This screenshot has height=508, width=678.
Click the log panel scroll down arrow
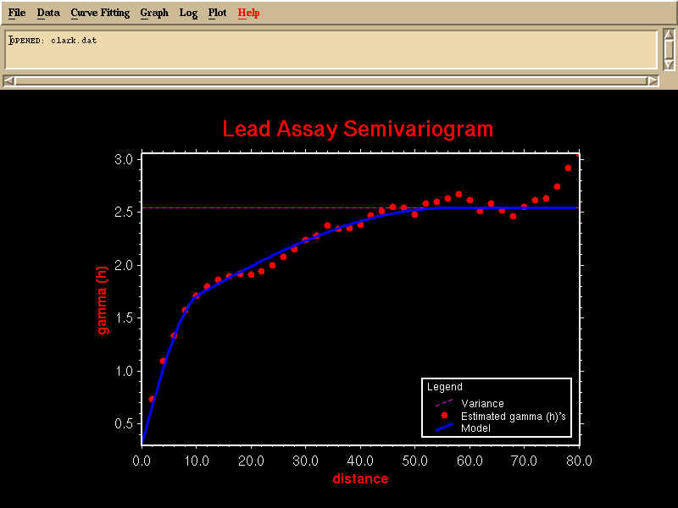coord(669,65)
